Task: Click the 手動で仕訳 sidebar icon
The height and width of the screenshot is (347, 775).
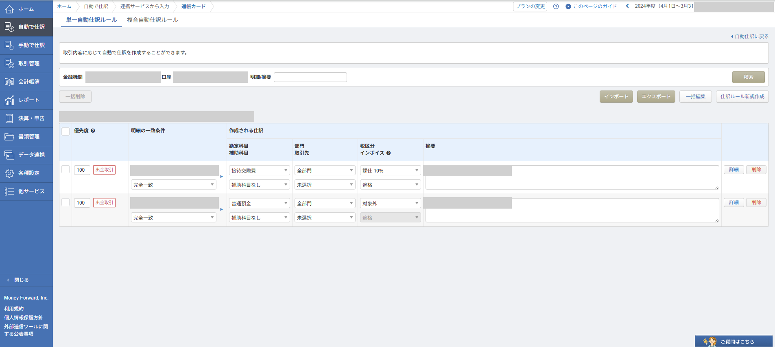Action: point(9,45)
